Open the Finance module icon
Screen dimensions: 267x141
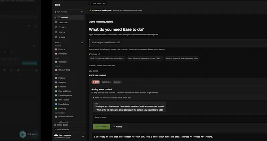(56, 49)
